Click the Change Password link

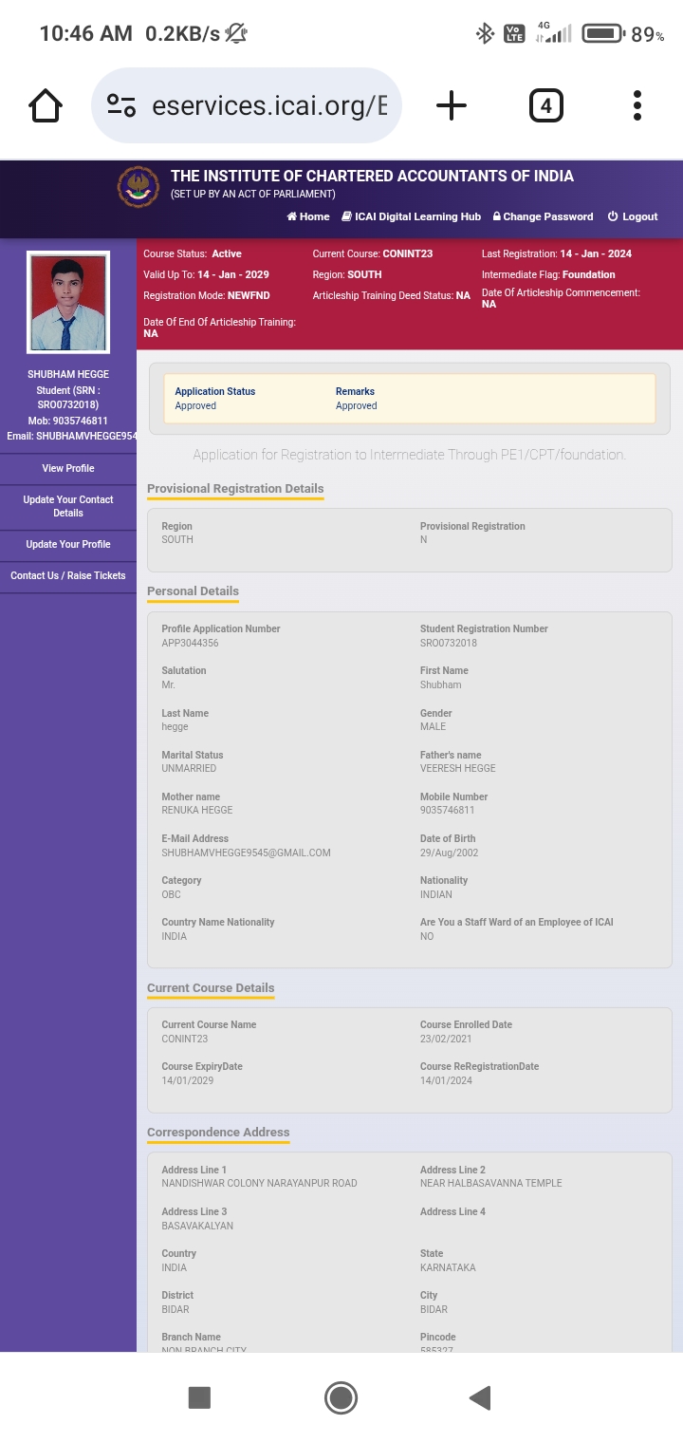(x=543, y=216)
